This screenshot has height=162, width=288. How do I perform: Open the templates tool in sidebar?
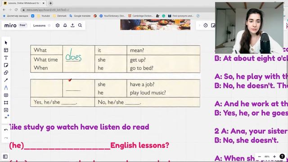(6, 50)
